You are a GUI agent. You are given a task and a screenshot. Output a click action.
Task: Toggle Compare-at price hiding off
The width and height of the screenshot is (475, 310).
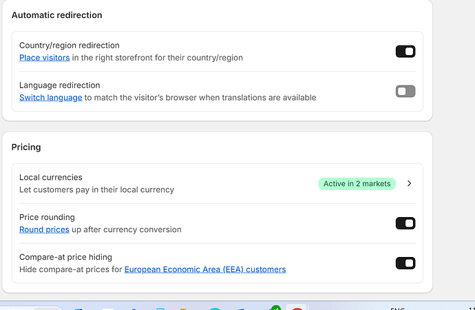coord(405,262)
